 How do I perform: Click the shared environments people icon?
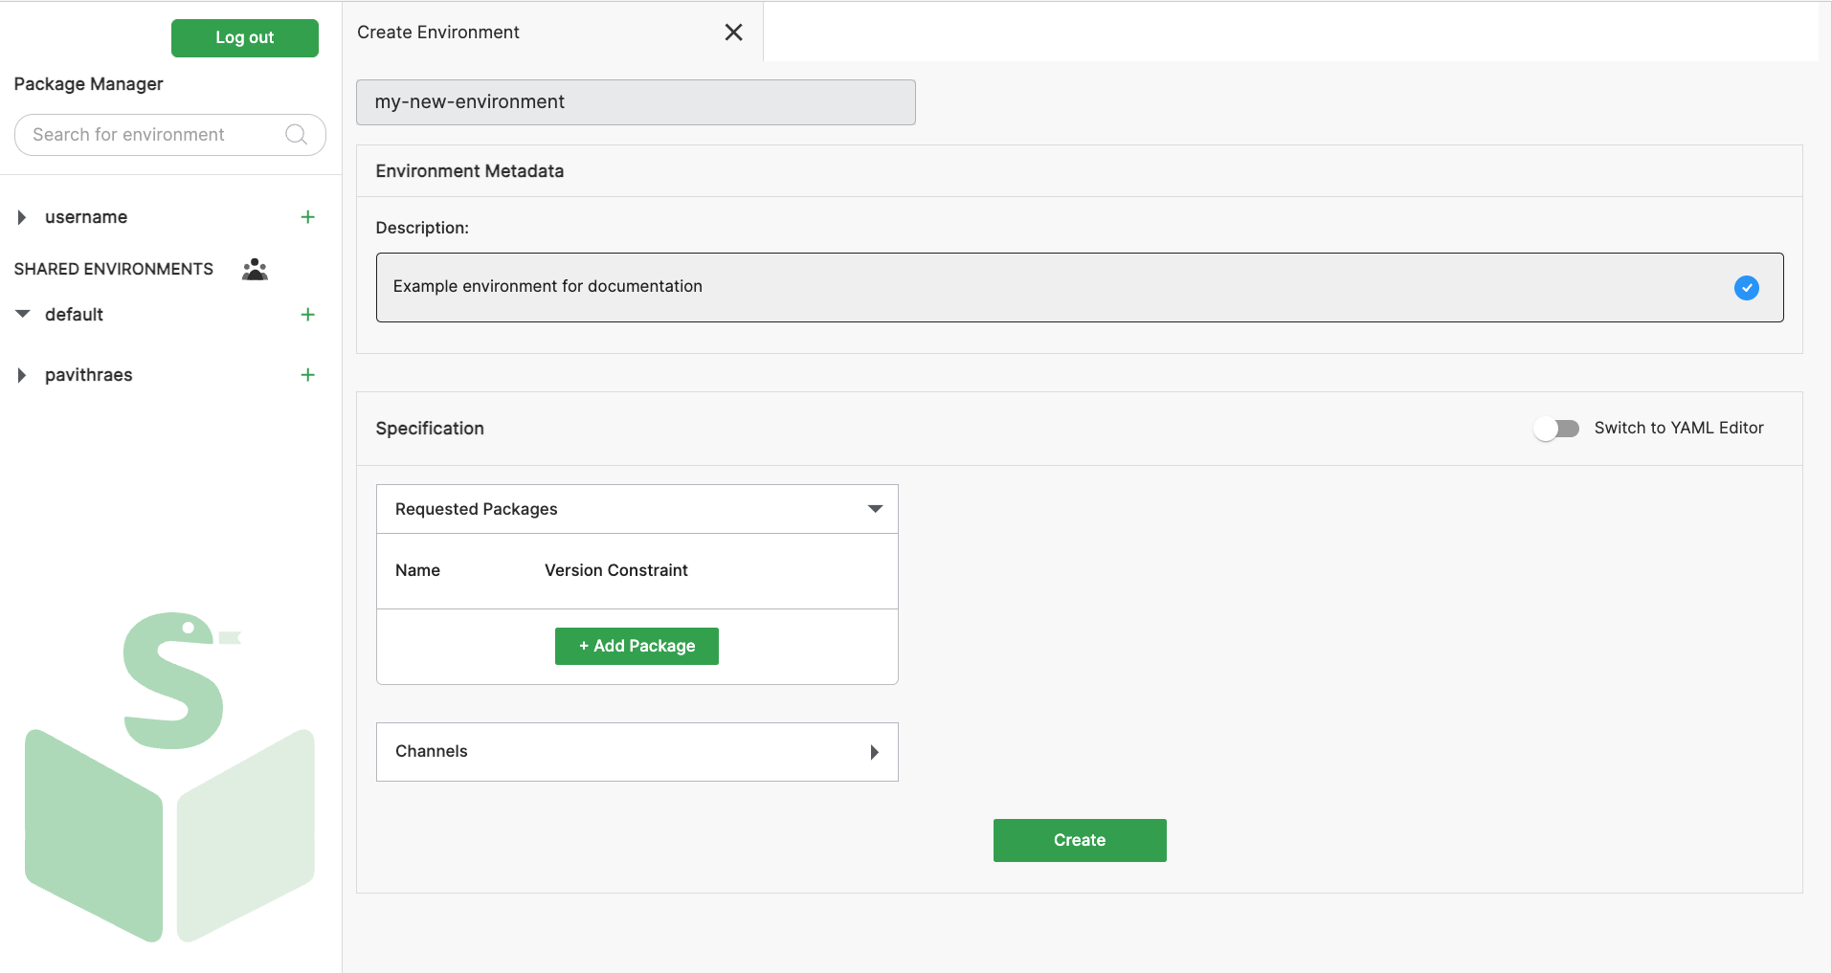click(x=254, y=269)
